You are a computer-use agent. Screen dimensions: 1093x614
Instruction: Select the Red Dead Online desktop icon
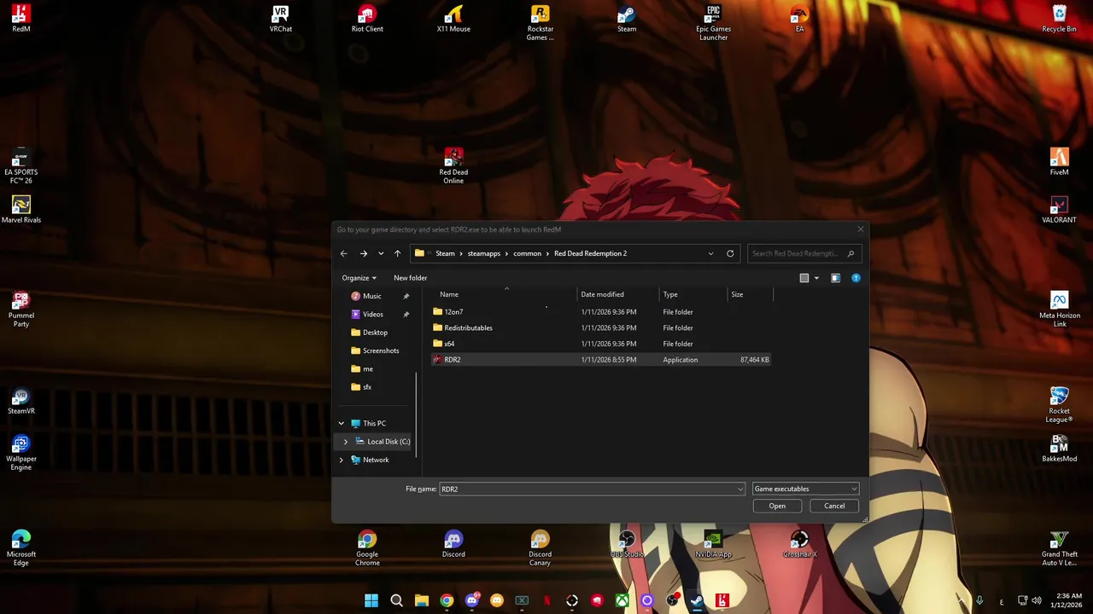tap(453, 166)
